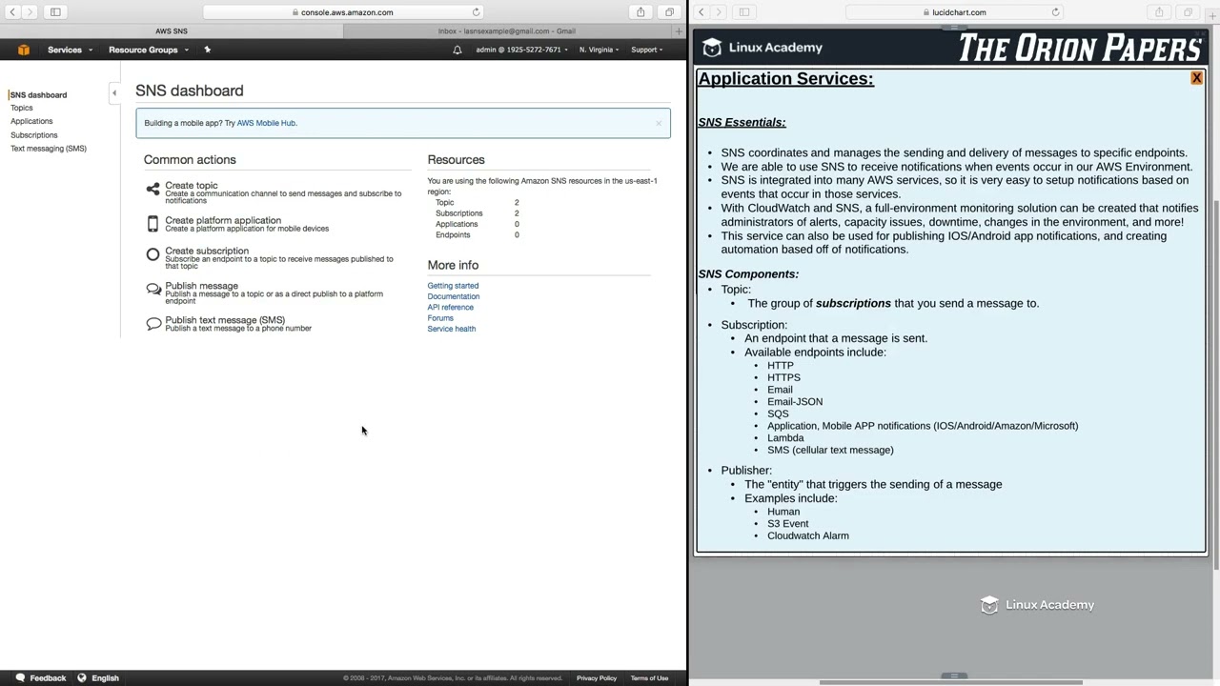The image size is (1220, 686).
Task: Open the Support dropdown menu
Action: (x=646, y=50)
